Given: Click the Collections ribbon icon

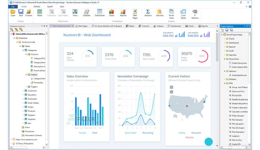Looking at the screenshot, I should (52, 13).
